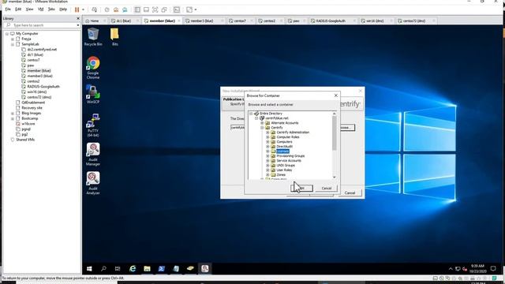The width and height of the screenshot is (505, 284).
Task: Click OK in Browse for Container dialog
Action: click(x=301, y=188)
